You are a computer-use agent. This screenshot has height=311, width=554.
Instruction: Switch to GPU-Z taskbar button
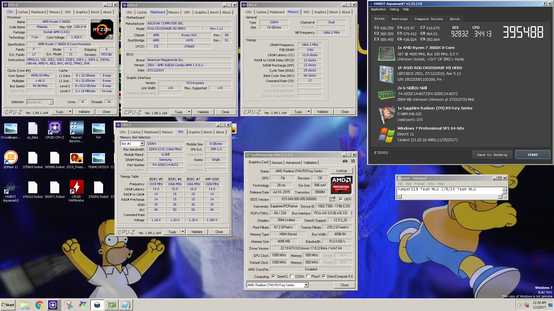[x=112, y=305]
